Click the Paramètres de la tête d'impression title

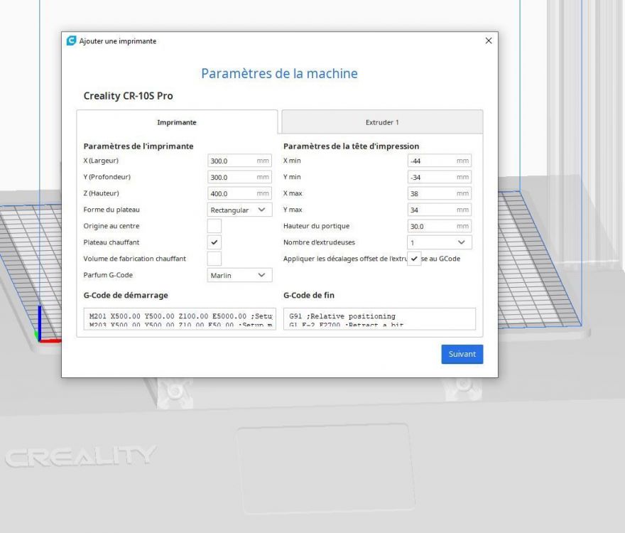(351, 146)
